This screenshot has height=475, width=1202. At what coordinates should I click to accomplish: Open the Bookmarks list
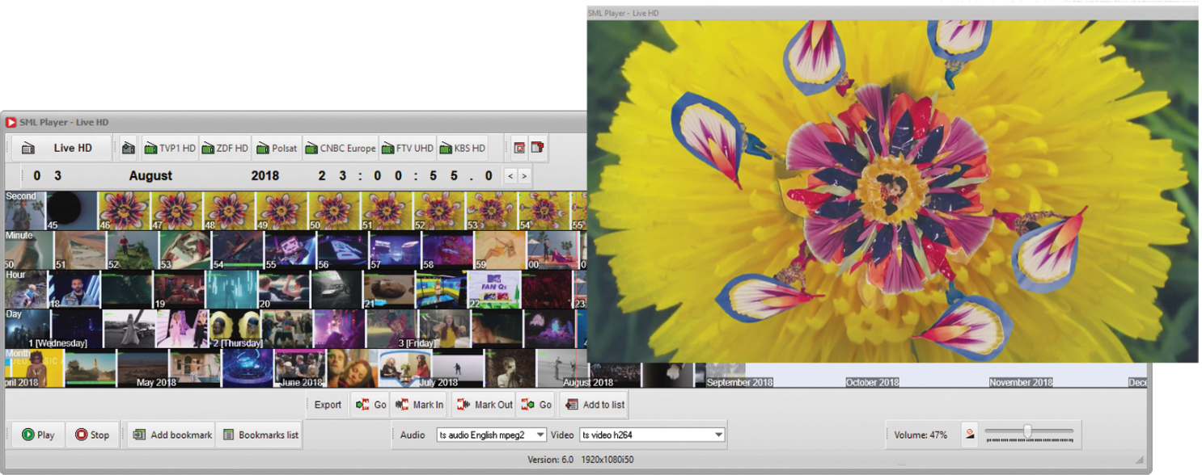[259, 435]
